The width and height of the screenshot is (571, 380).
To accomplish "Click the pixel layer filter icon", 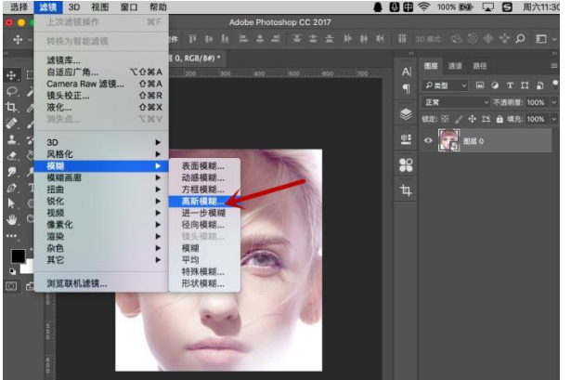I will point(480,85).
